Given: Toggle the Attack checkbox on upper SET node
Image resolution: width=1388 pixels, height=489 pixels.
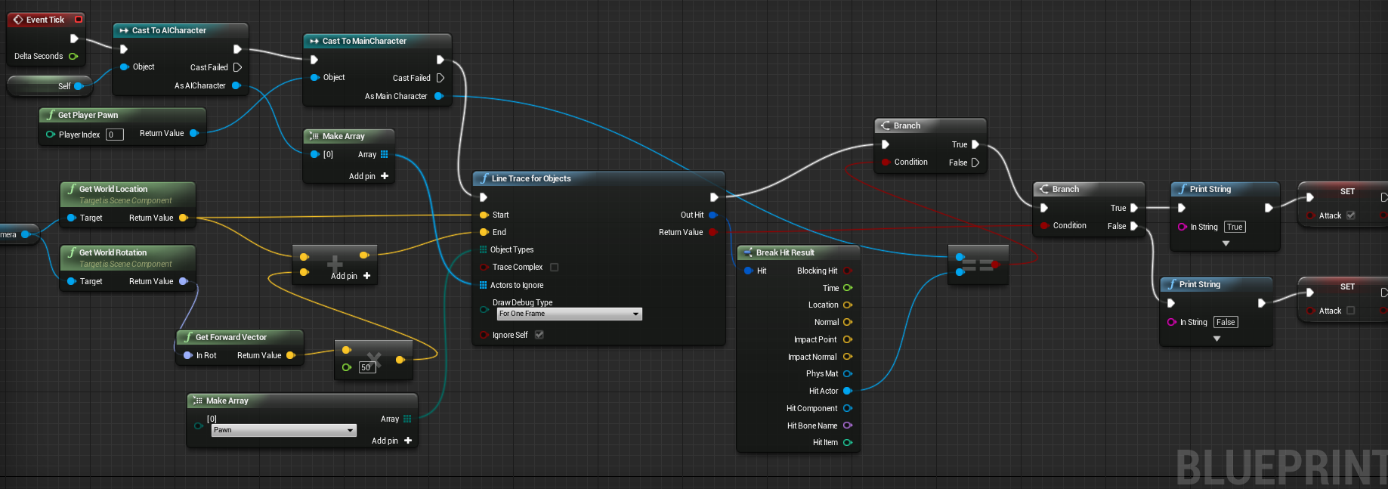Looking at the screenshot, I should coord(1351,215).
